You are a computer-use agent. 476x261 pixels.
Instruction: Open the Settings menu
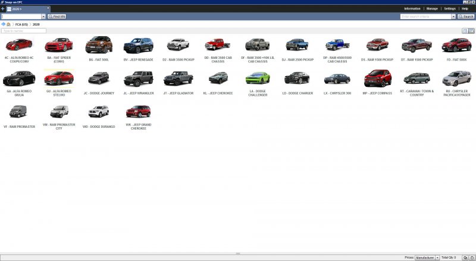pos(450,9)
